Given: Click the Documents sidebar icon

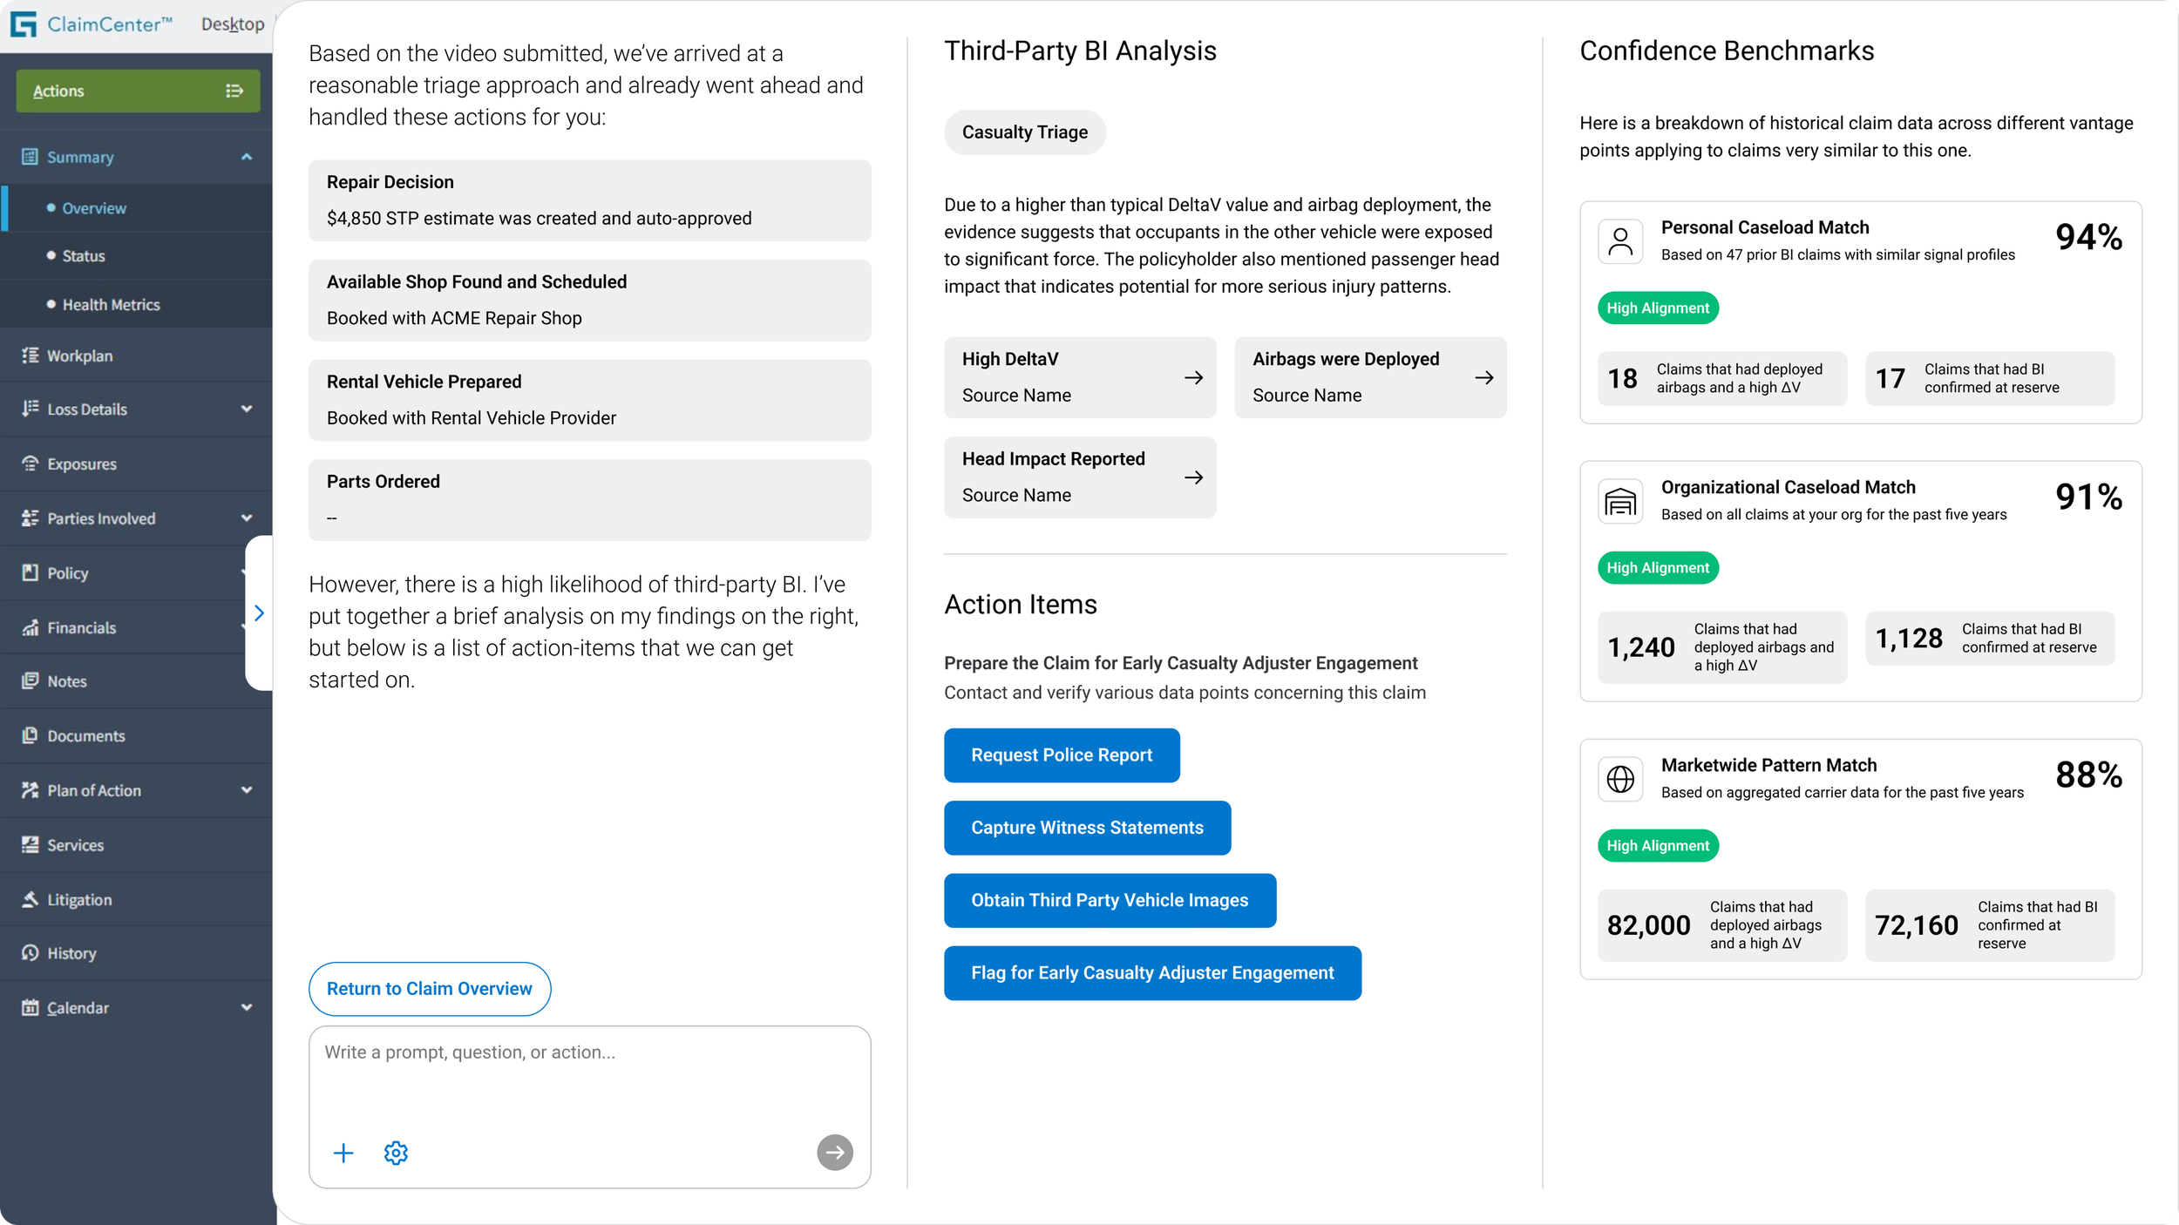Looking at the screenshot, I should click(30, 735).
